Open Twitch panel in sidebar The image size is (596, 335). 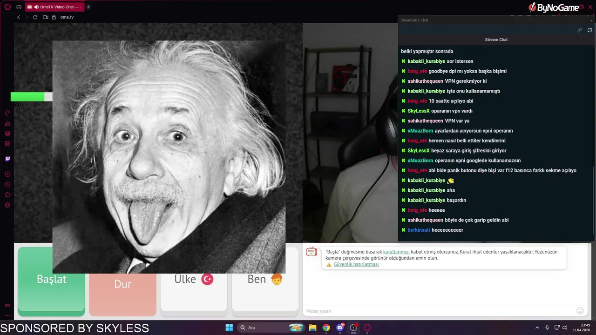pyautogui.click(x=7, y=159)
